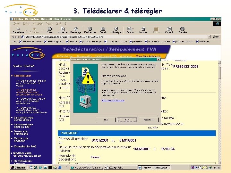Switch to the Paint window in taskbar
The width and height of the screenshot is (231, 173).
pos(120,168)
